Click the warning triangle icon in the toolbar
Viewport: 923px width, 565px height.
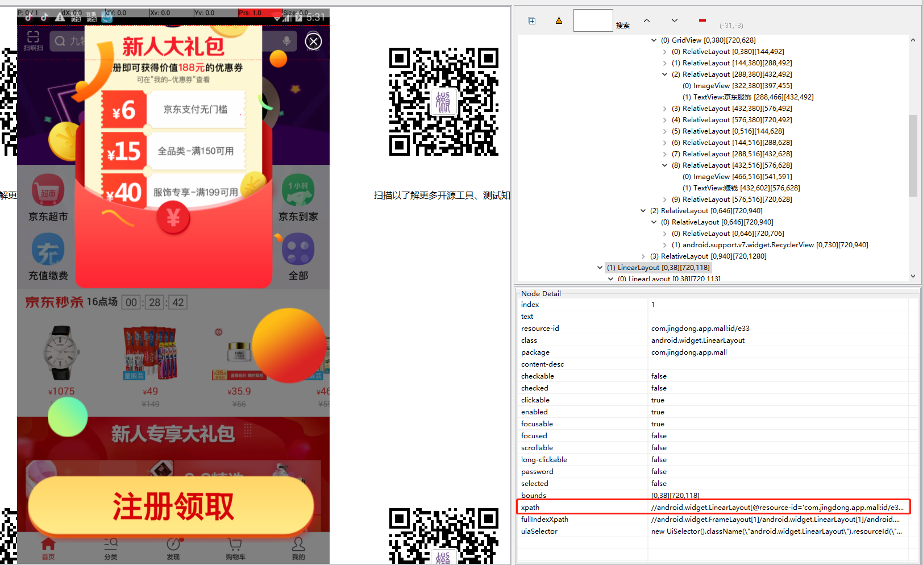(559, 20)
